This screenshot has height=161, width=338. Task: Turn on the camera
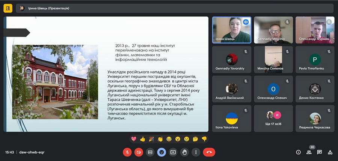click(x=139, y=152)
